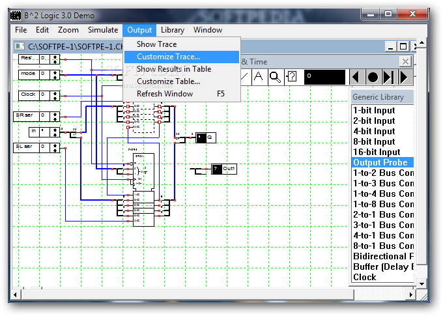Click the round stop/record simulation button
Image resolution: width=443 pixels, height=316 pixels.
pyautogui.click(x=373, y=77)
